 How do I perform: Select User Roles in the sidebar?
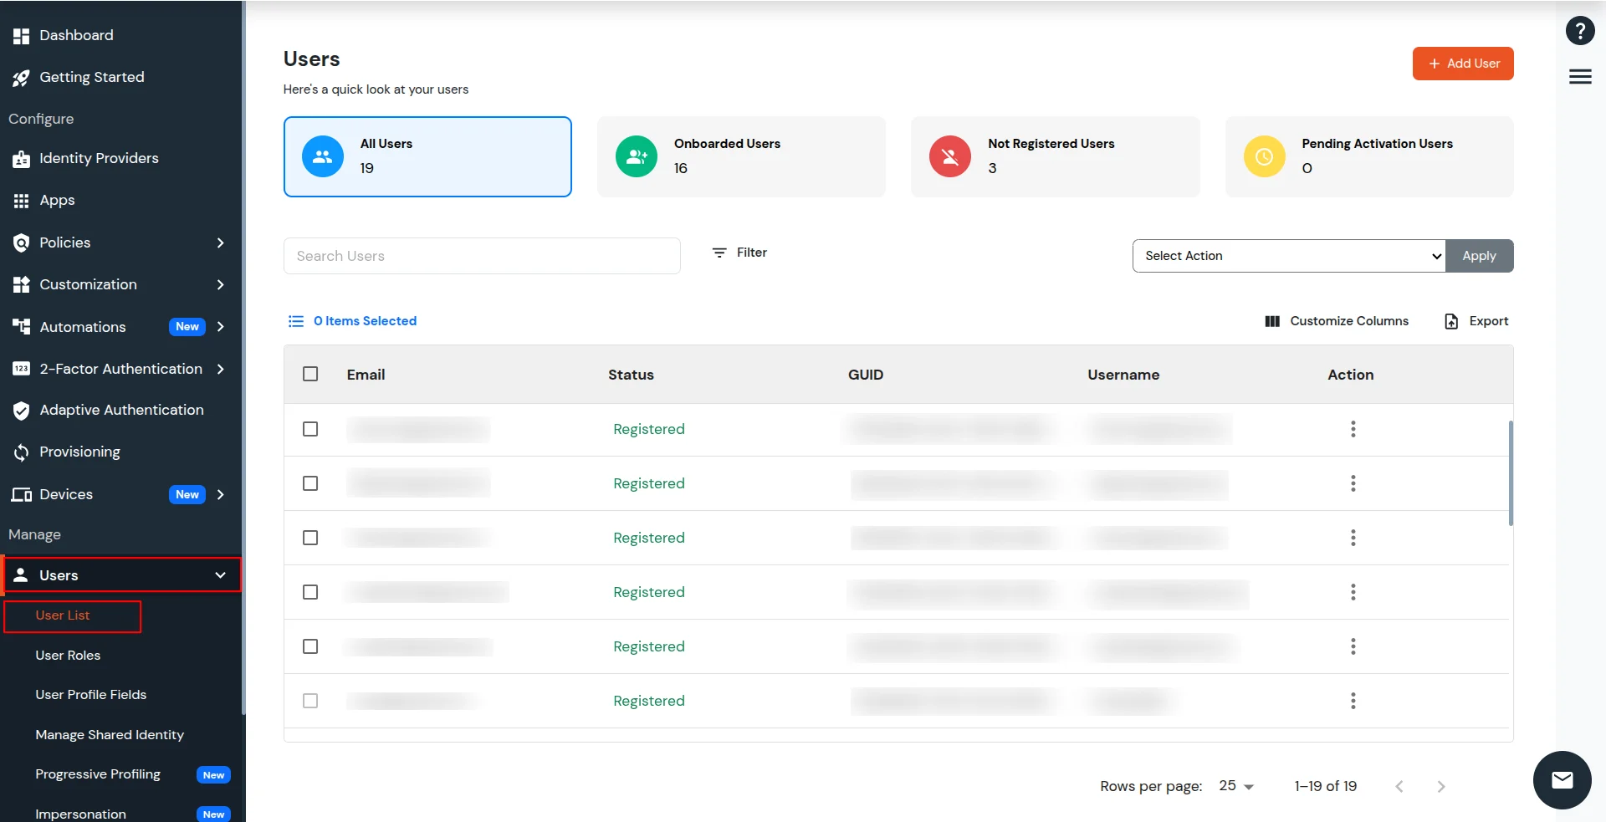tap(69, 656)
